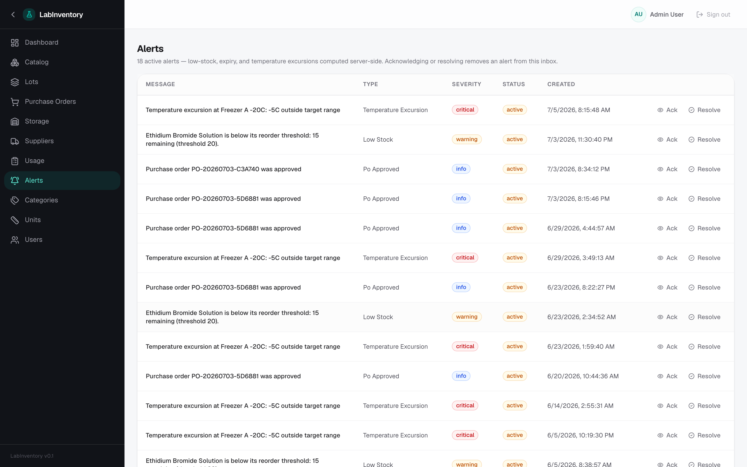Click the CREATED column header
This screenshot has height=467, width=747.
click(561, 84)
